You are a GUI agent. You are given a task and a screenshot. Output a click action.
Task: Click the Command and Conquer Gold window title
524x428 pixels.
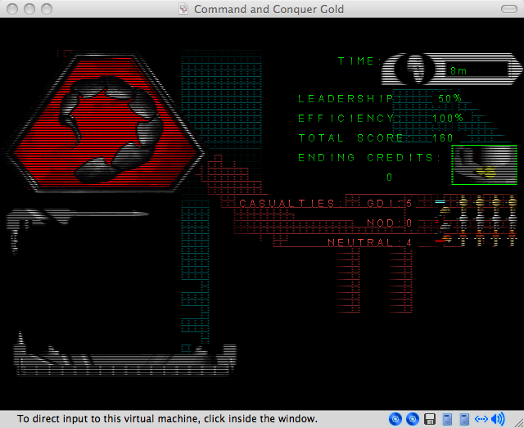point(269,9)
